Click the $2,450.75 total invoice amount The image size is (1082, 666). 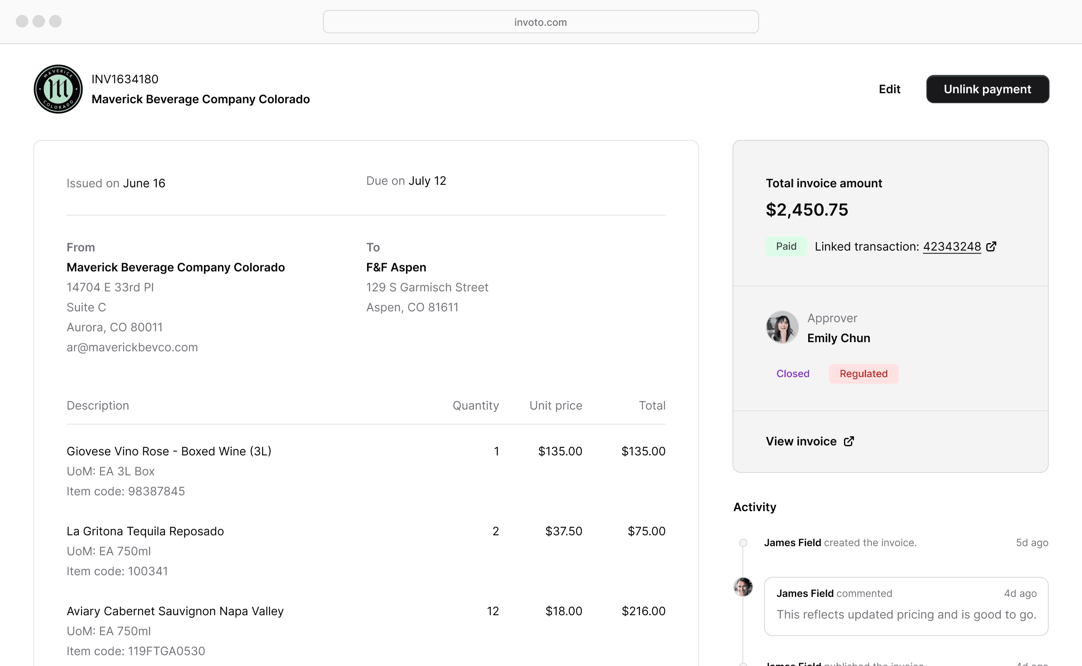[x=807, y=210]
